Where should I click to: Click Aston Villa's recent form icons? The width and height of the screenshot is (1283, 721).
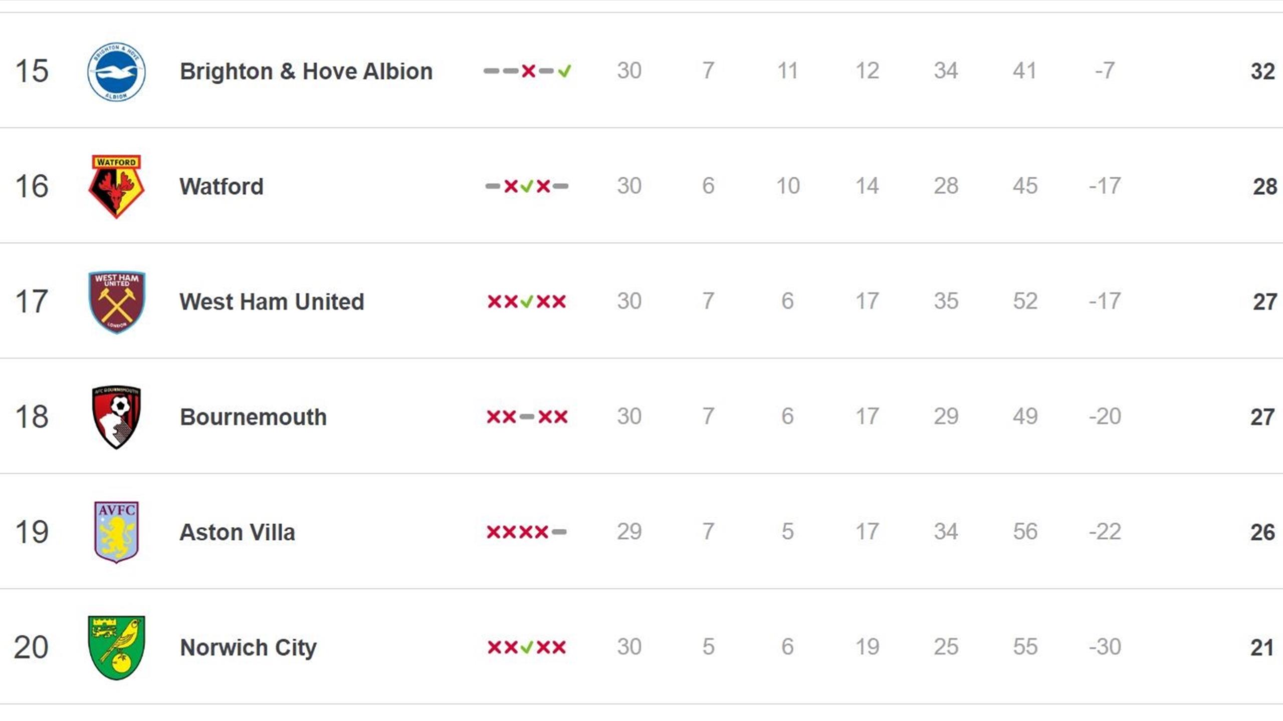[527, 532]
